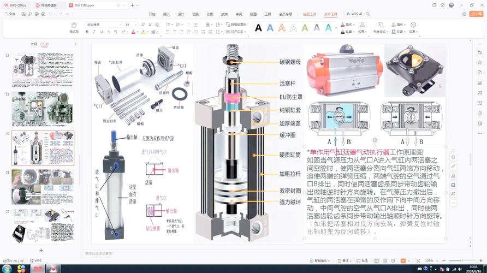487x273 pixels.
Task: Click the increase font size icon
Action: click(x=143, y=25)
